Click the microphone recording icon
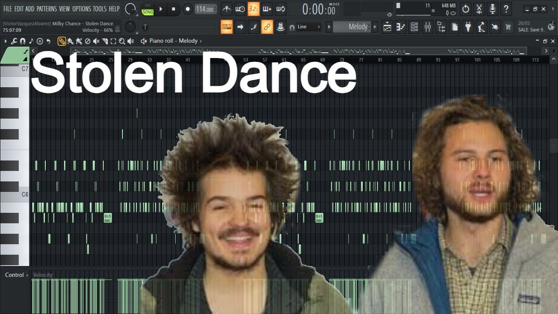 point(493,9)
